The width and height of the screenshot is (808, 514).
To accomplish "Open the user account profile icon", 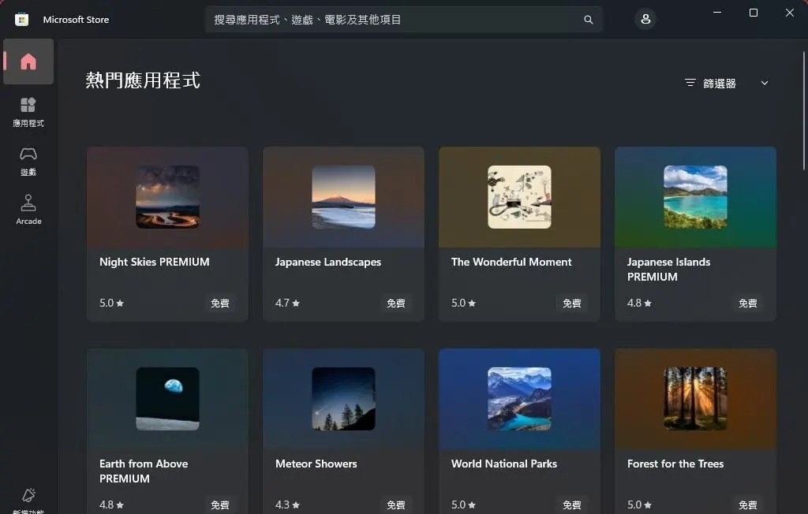I will click(x=645, y=20).
